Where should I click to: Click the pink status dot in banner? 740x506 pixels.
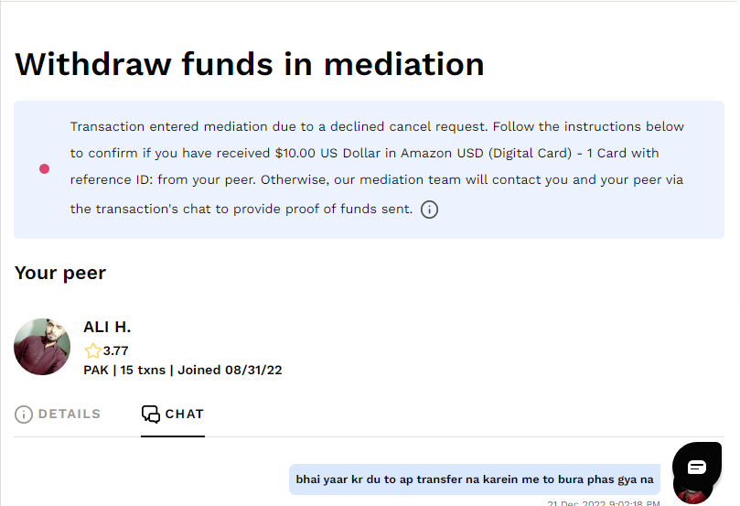[44, 168]
